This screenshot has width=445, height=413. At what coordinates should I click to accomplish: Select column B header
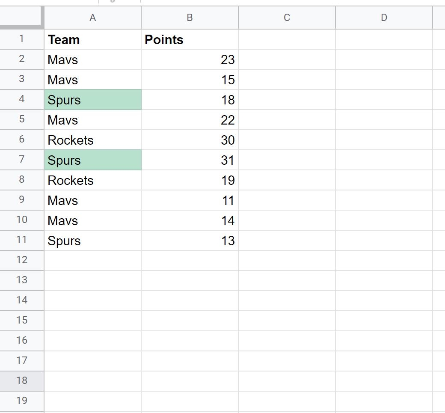tap(190, 18)
